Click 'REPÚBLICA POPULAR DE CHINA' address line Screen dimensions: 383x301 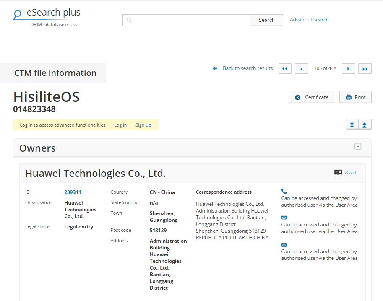coord(232,238)
